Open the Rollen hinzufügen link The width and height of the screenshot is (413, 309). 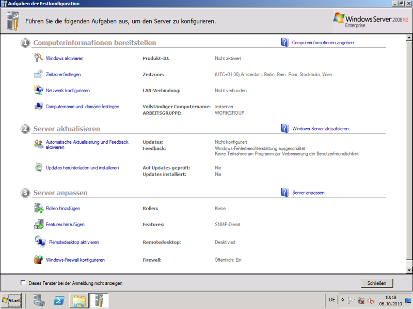(x=63, y=209)
